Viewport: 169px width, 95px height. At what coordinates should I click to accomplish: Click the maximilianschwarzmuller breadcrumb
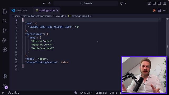(x=37, y=16)
